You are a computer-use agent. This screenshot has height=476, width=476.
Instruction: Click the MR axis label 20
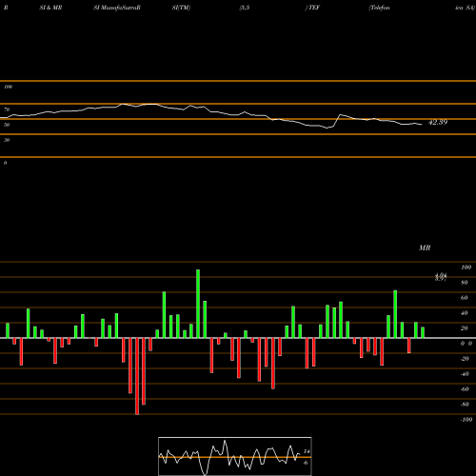click(465, 328)
